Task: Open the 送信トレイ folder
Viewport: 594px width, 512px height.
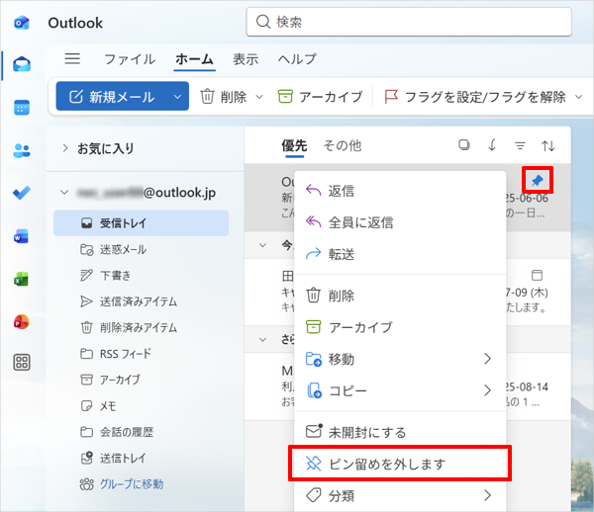Action: coord(113,459)
